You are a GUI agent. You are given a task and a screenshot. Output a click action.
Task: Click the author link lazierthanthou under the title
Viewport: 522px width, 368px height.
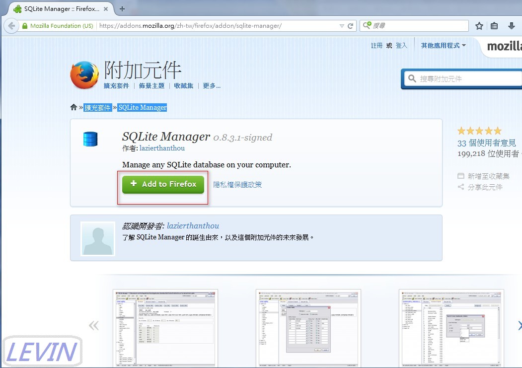click(162, 148)
